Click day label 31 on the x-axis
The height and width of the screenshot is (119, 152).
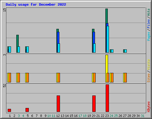(142, 116)
